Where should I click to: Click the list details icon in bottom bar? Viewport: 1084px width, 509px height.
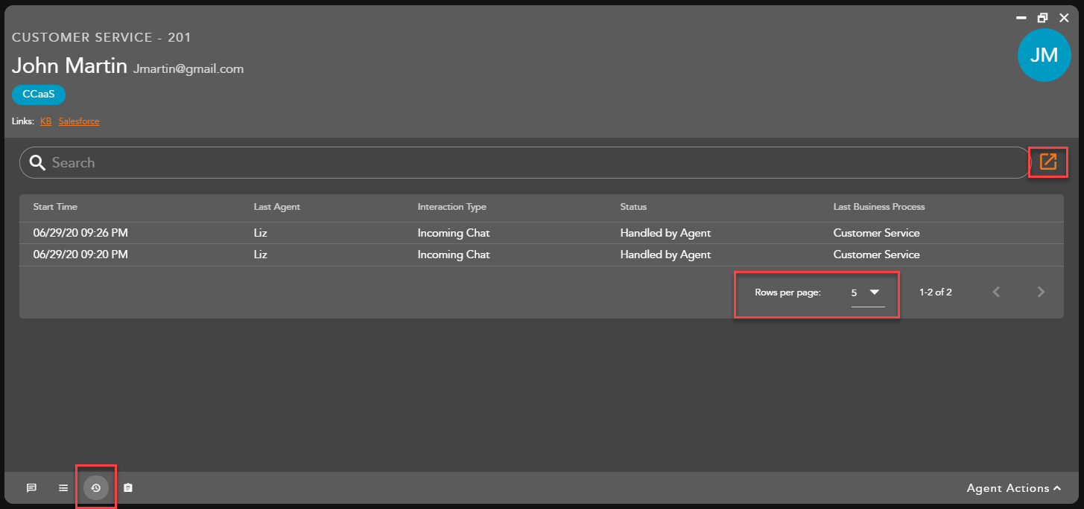(63, 488)
